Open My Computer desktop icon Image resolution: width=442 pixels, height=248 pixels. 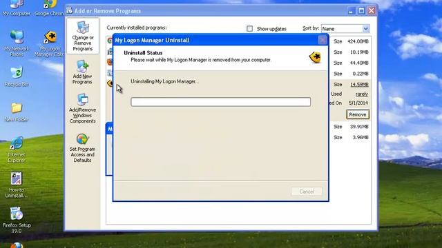(x=17, y=8)
